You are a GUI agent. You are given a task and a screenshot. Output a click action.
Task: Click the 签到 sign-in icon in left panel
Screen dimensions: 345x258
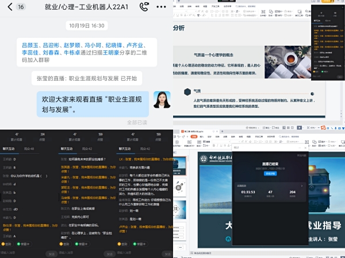point(7,244)
